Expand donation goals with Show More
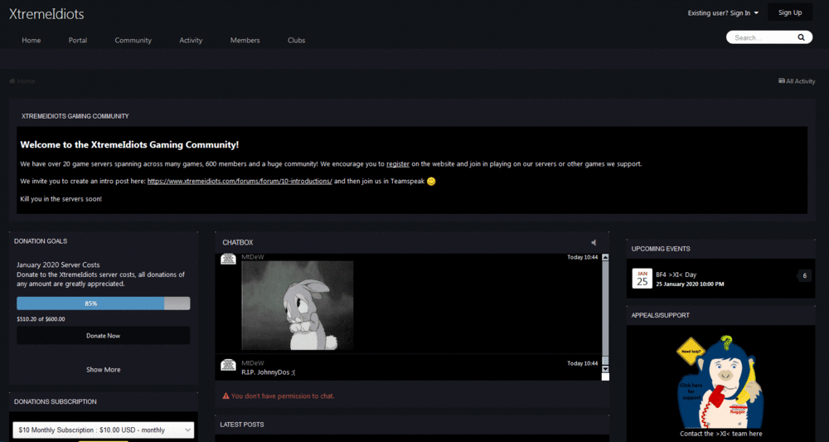The height and width of the screenshot is (442, 829). pyautogui.click(x=103, y=370)
